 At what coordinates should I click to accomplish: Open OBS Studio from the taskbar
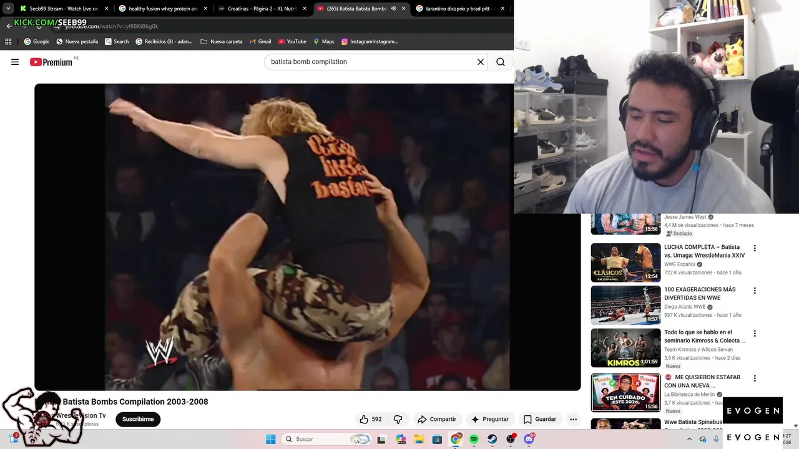pos(511,439)
